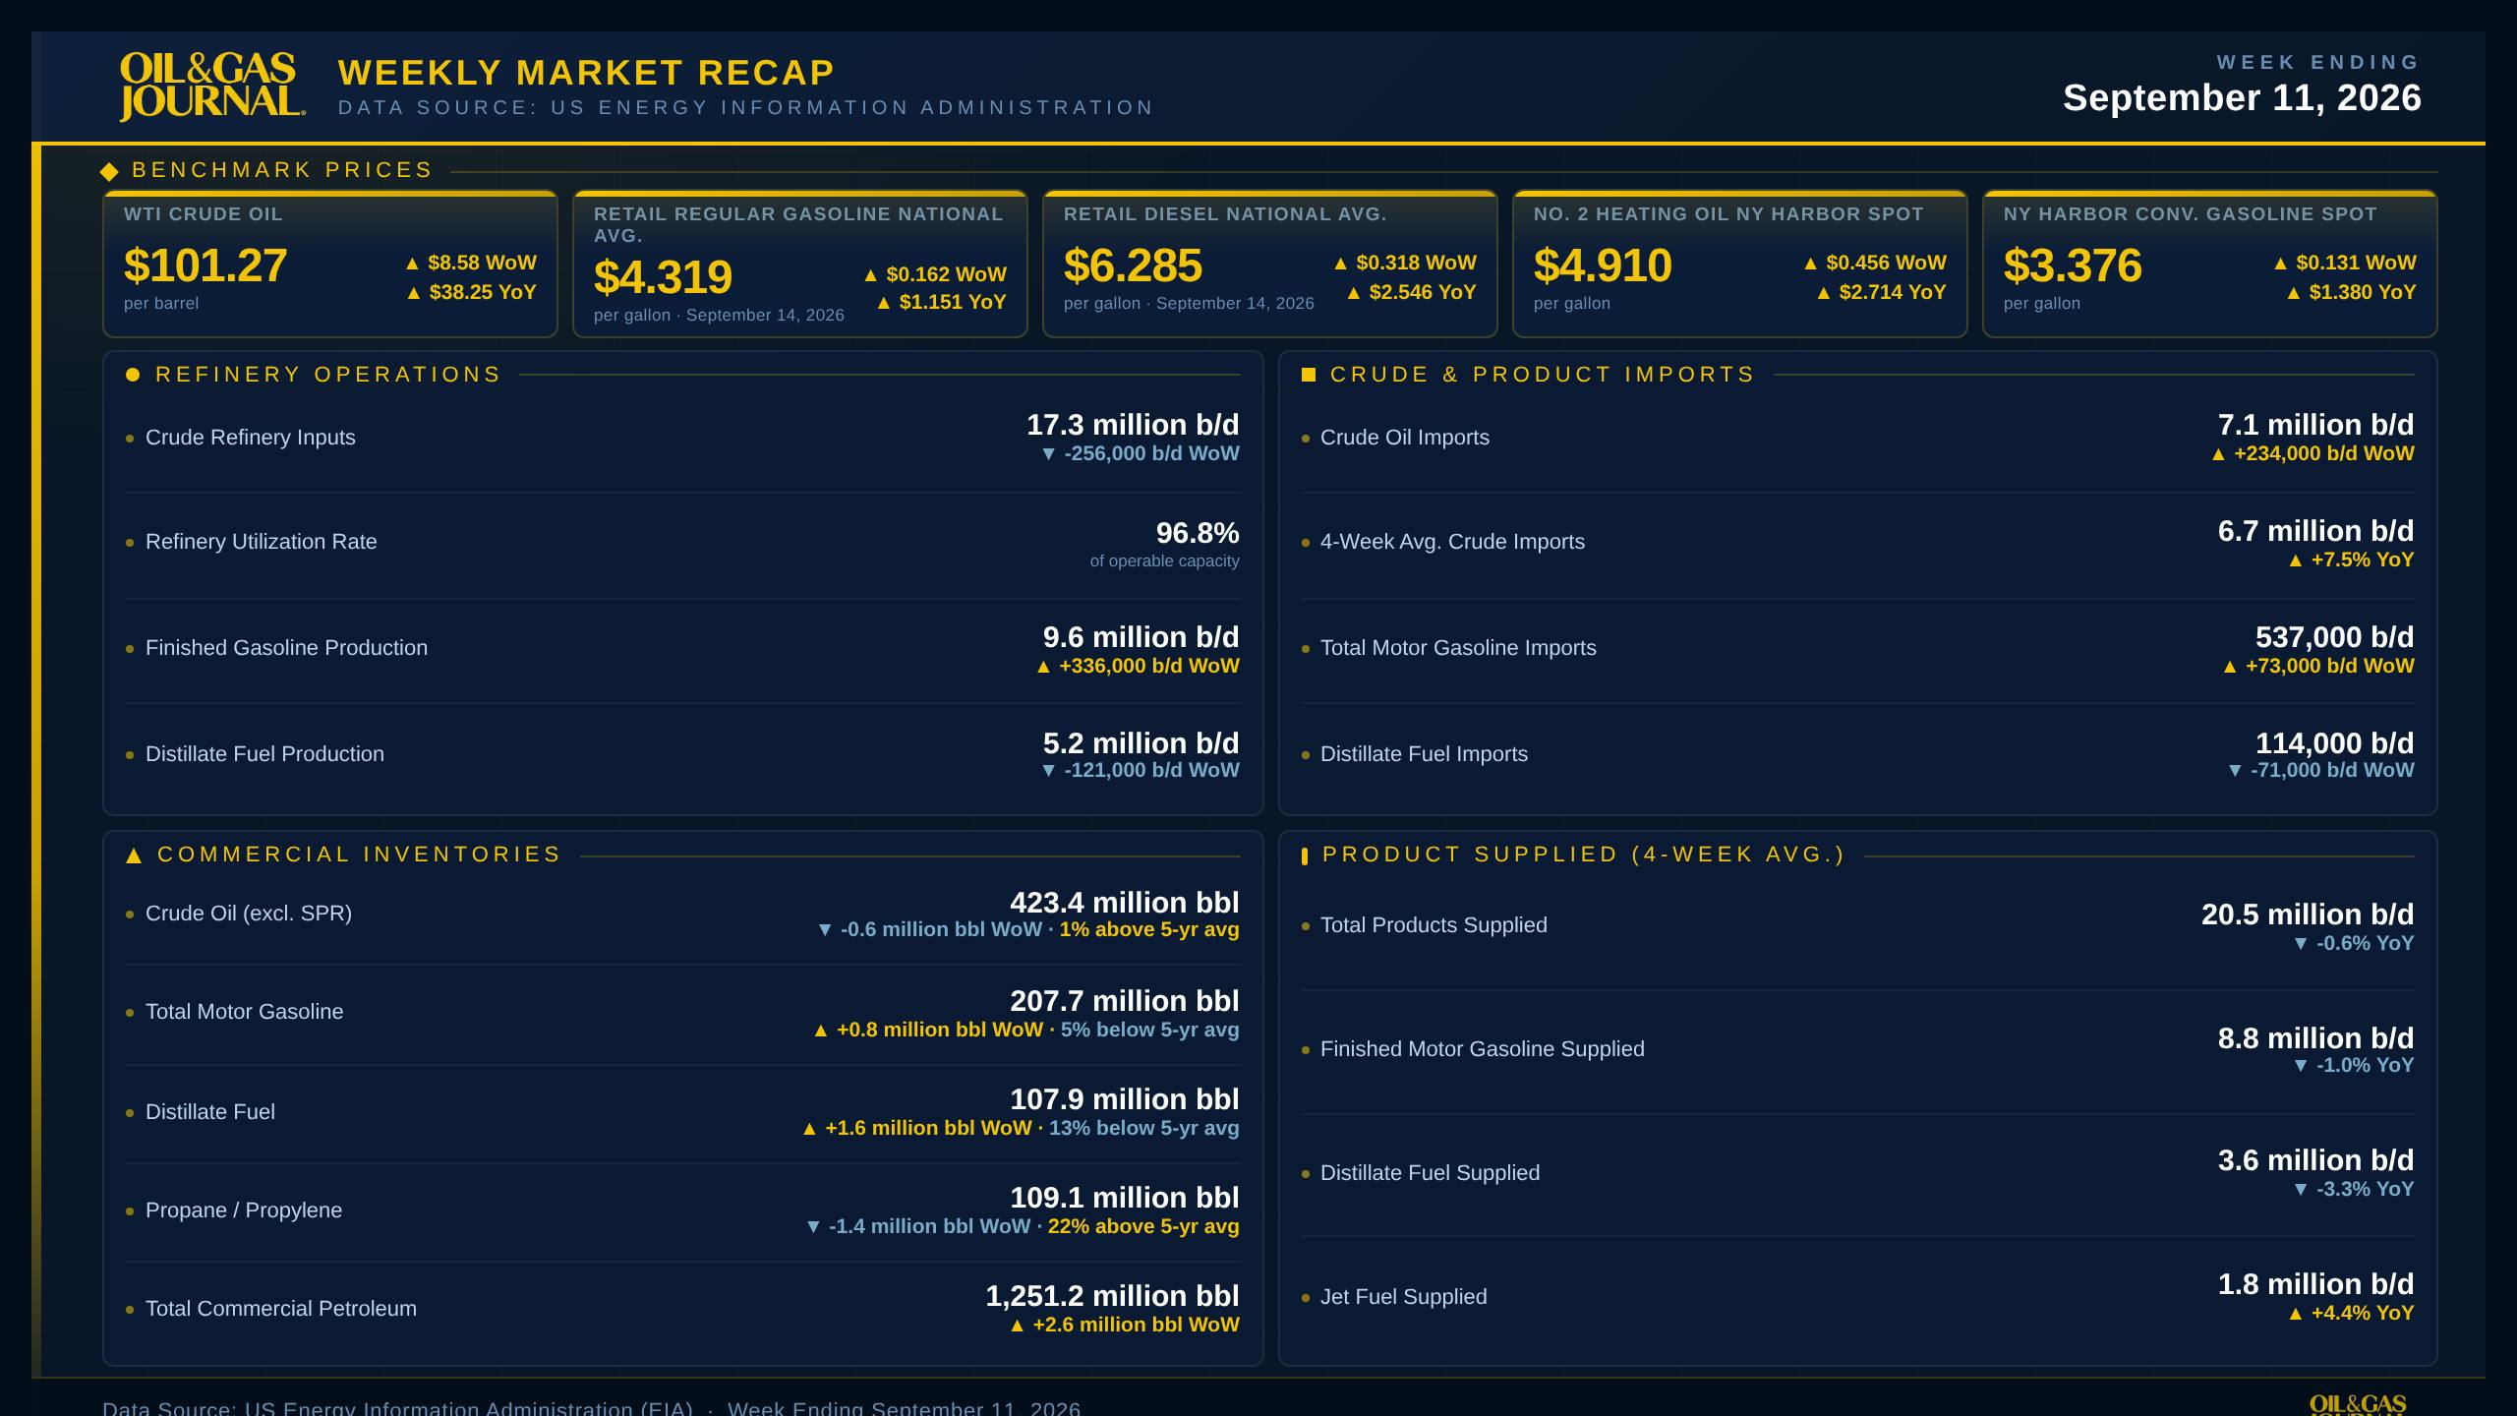
Task: Select the Crude Oil (excl. SPR) inventory label
Action: (x=249, y=914)
